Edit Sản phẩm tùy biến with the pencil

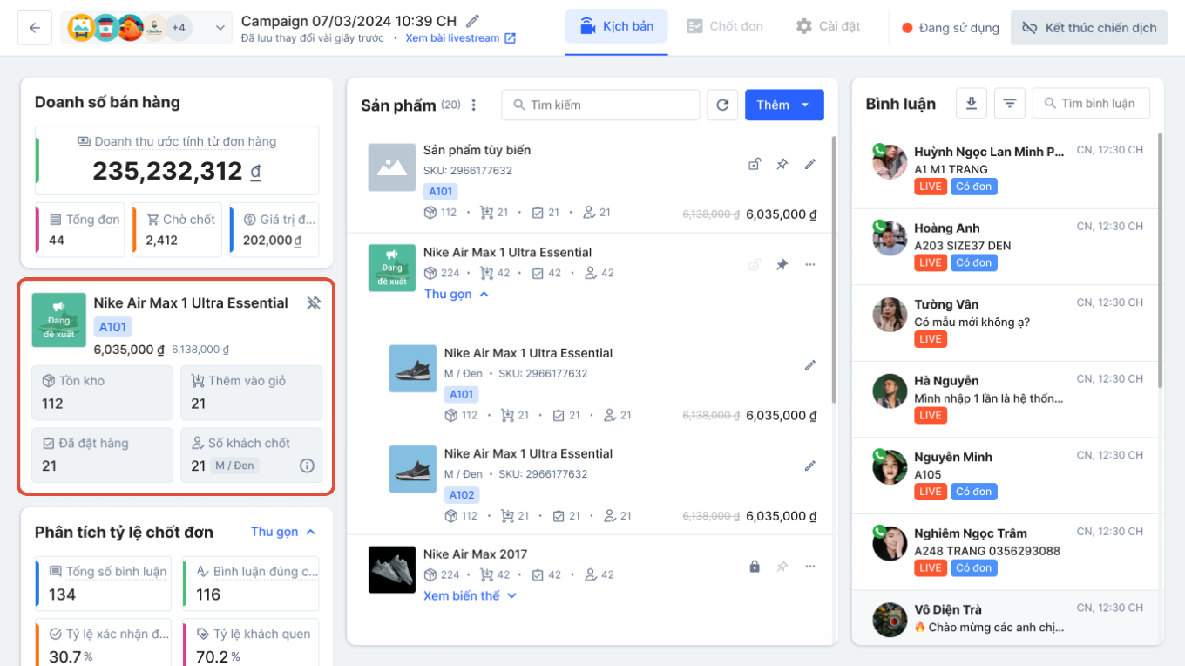[x=810, y=164]
